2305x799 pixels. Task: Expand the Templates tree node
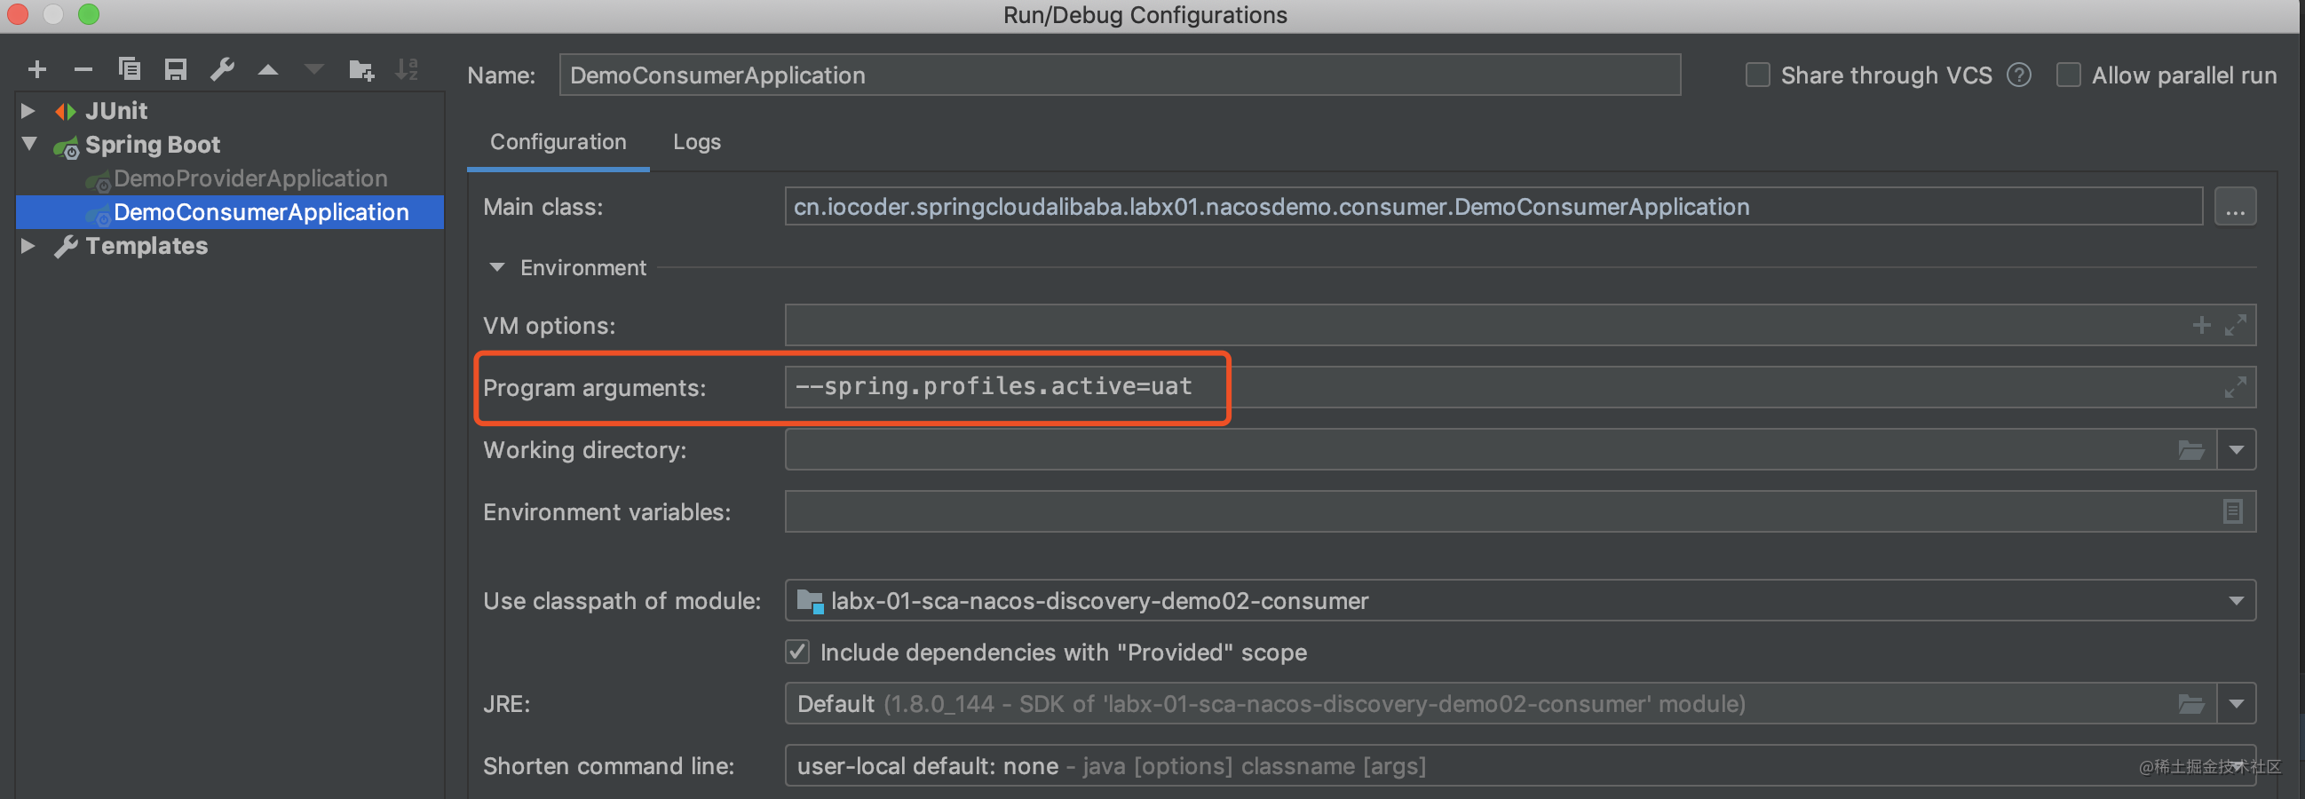[x=28, y=245]
